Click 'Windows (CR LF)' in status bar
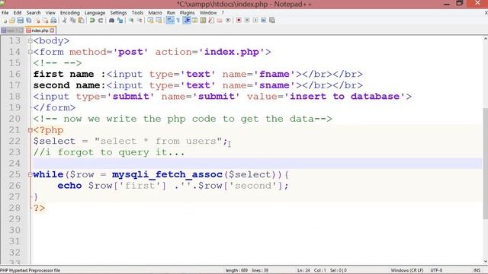This screenshot has width=488, height=274. point(406,270)
